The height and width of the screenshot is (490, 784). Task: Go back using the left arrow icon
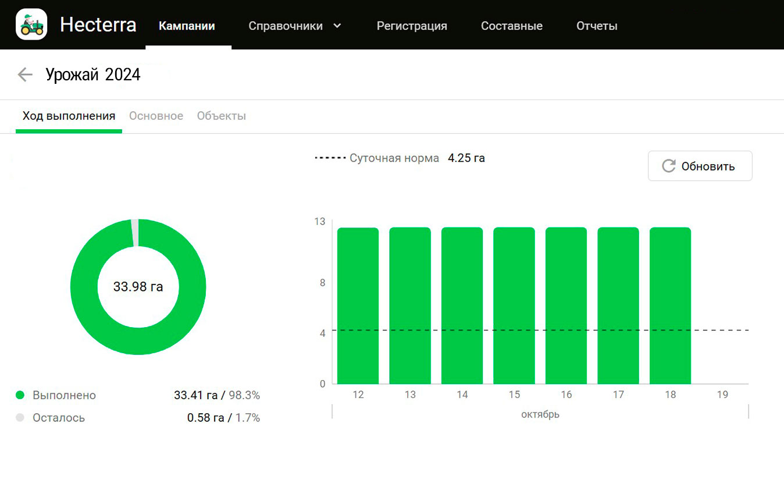[x=25, y=74]
